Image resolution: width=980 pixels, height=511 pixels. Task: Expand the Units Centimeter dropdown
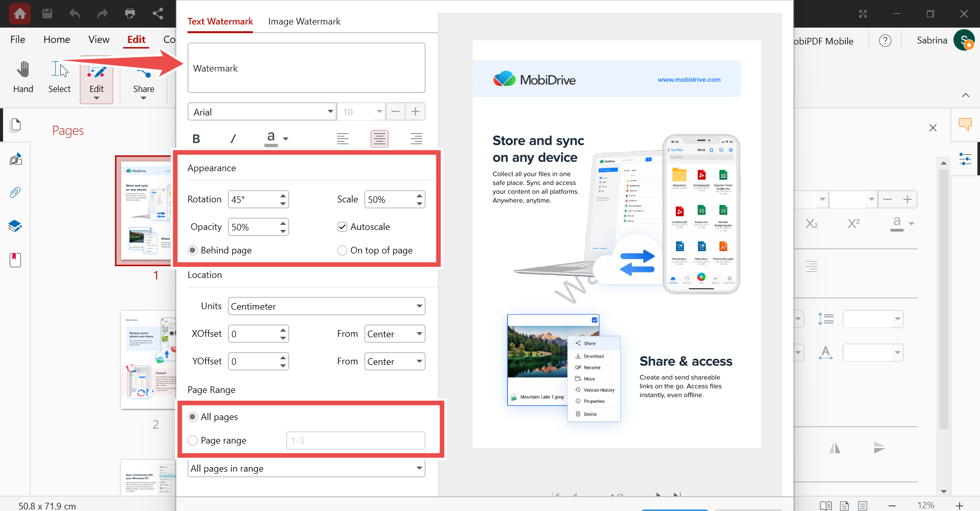326,306
